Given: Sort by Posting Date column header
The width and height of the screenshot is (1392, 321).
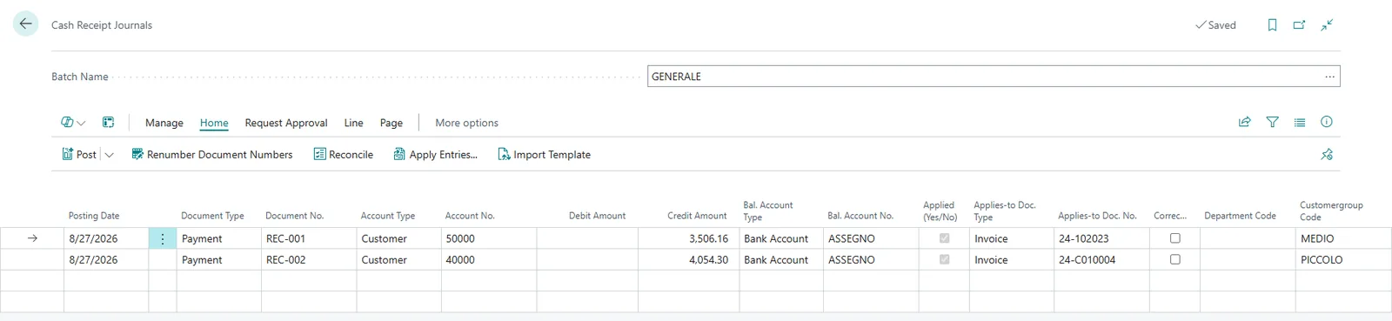Looking at the screenshot, I should pyautogui.click(x=94, y=216).
